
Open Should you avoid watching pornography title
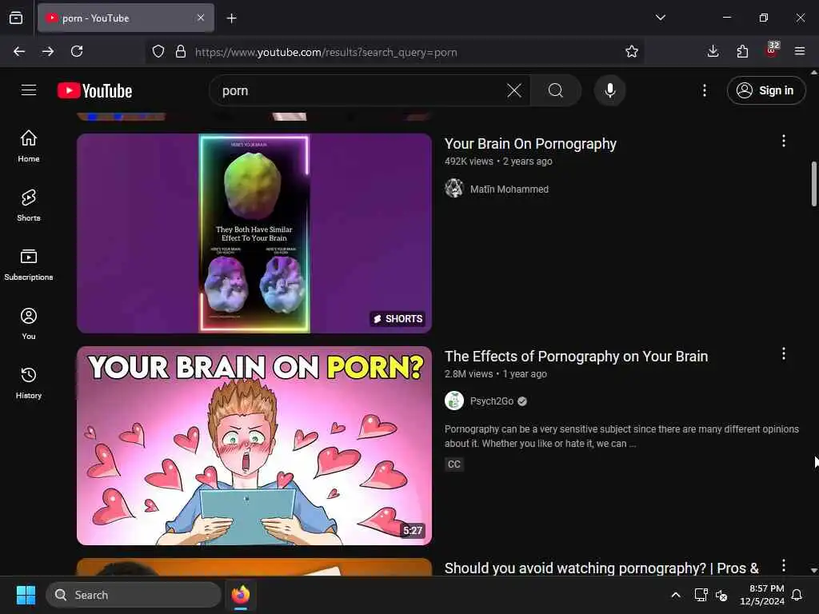click(601, 568)
